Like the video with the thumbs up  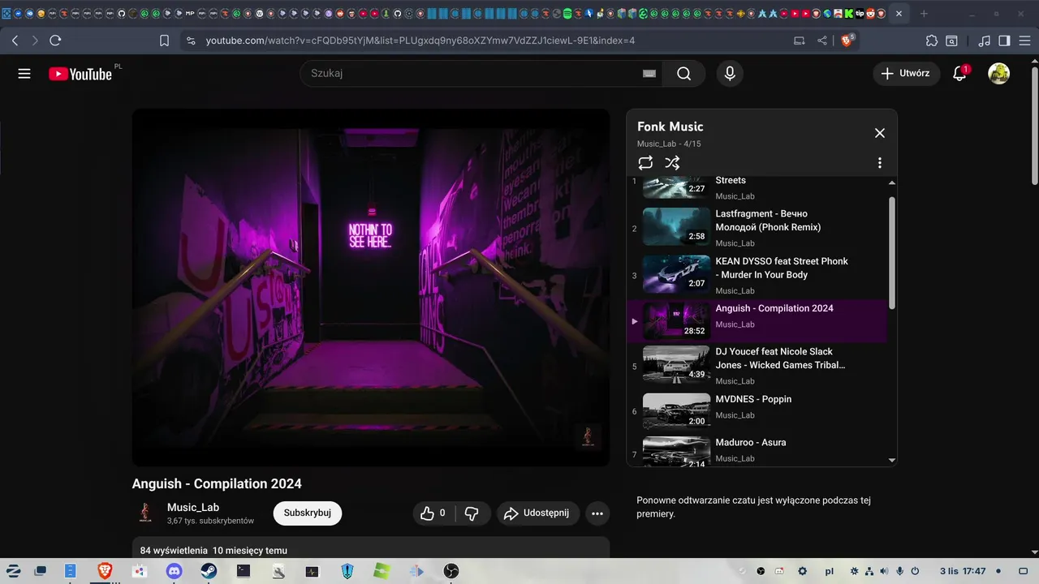pyautogui.click(x=433, y=513)
